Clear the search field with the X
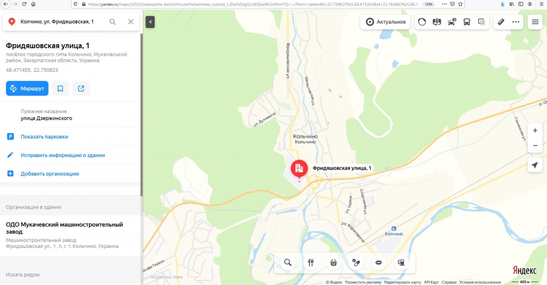This screenshot has width=547, height=285. [x=131, y=22]
